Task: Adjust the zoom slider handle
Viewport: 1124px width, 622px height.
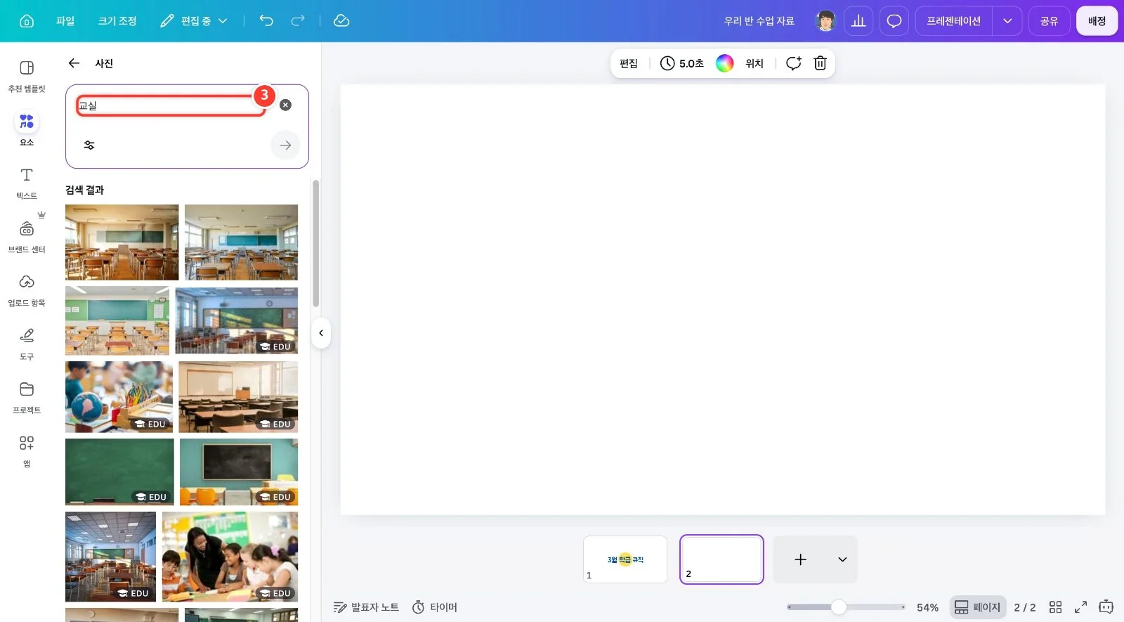Action: (x=839, y=607)
